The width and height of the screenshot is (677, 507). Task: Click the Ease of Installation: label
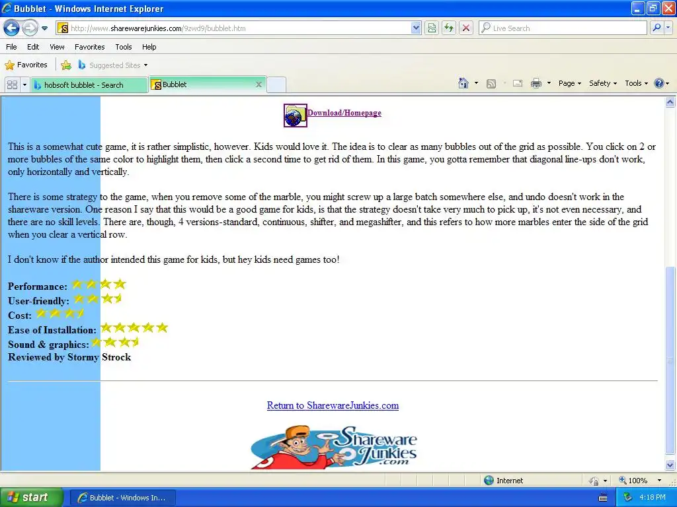52,330
